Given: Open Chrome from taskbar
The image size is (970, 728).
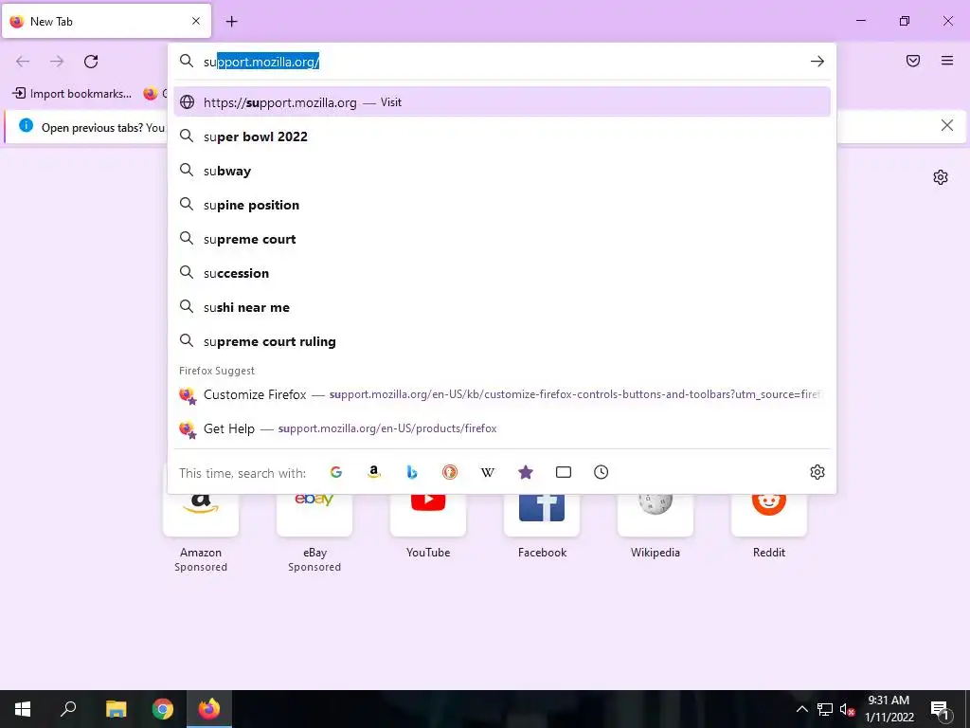Looking at the screenshot, I should [163, 709].
